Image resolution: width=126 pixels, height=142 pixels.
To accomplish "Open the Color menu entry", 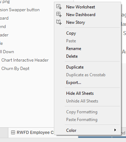I will click(87, 130).
